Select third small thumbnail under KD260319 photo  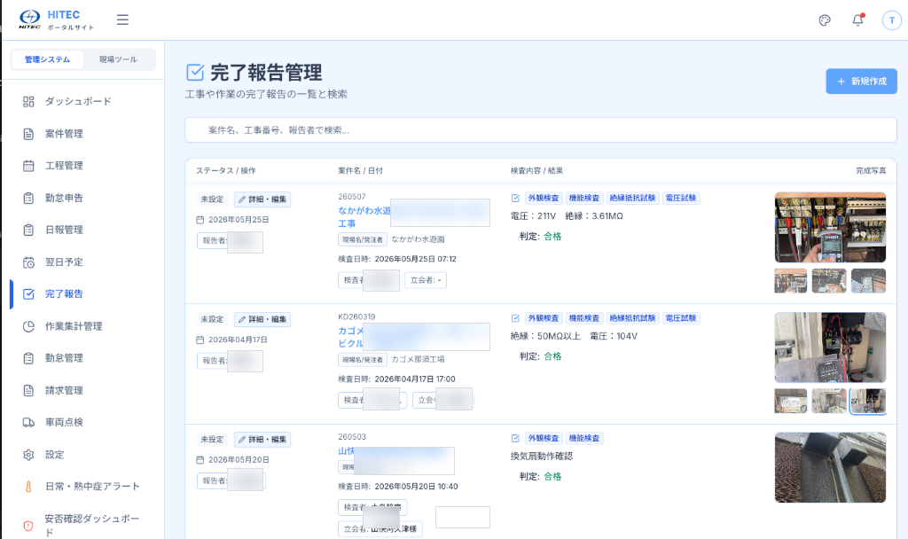pos(867,402)
